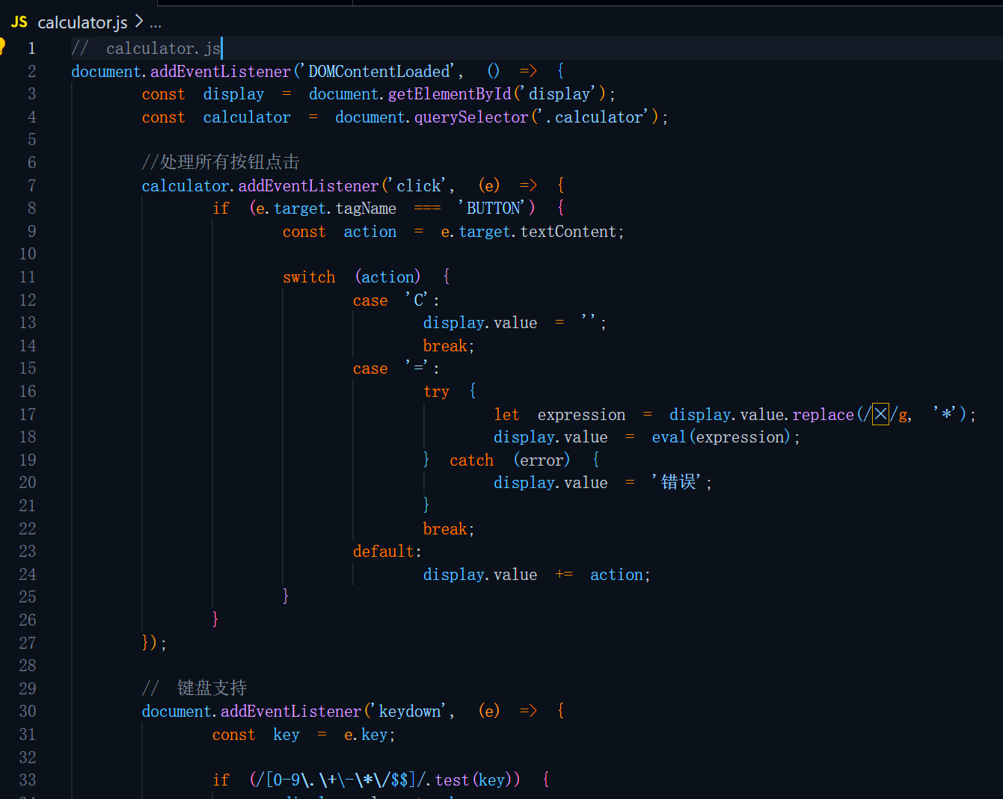Click highlighted × character in regex

coord(880,414)
